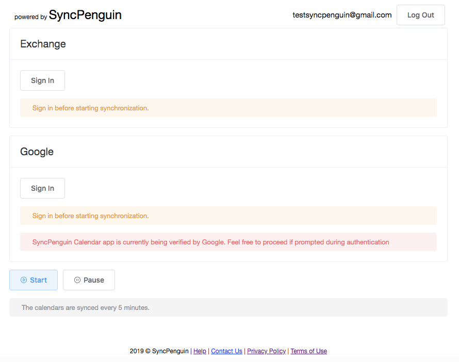Open the Contact Us link
The width and height of the screenshot is (459, 362).
[226, 351]
